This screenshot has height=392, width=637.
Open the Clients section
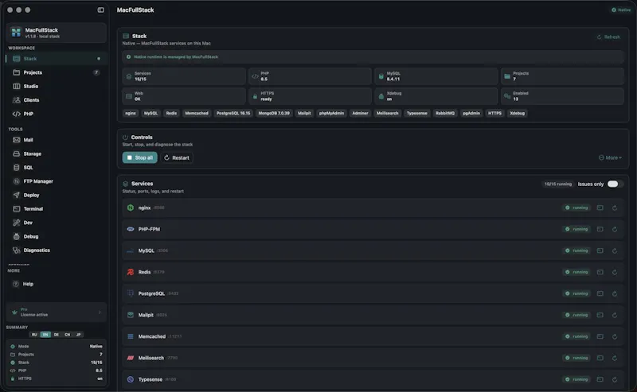pos(56,100)
